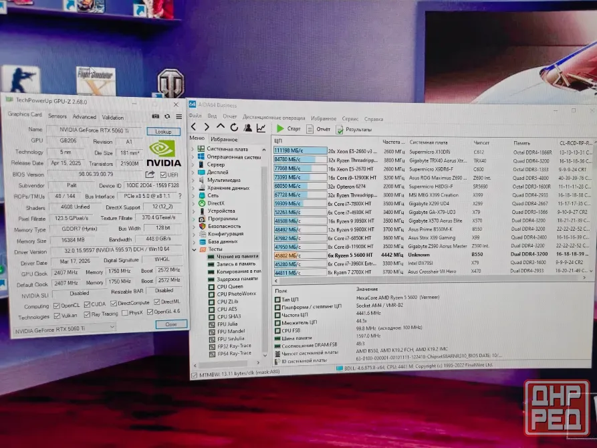The image size is (597, 448).
Task: Expand Операционная система tree node
Action: point(193,157)
